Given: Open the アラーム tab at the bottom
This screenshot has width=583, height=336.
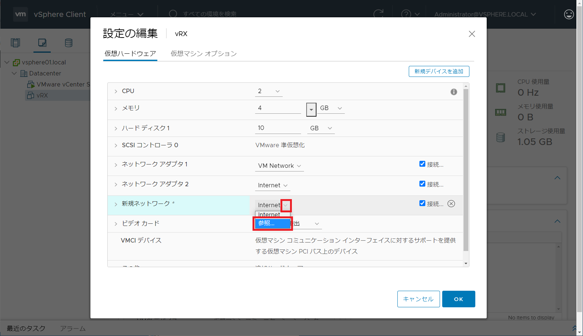Looking at the screenshot, I should tap(73, 329).
